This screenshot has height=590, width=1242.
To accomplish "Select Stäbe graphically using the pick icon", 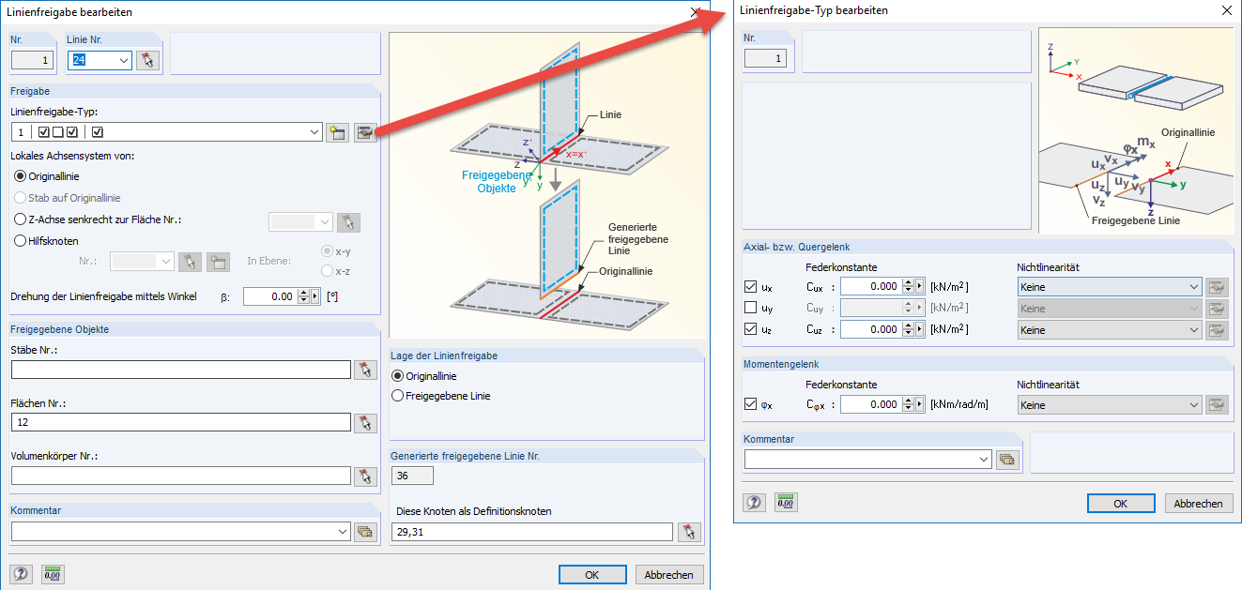I will click(x=365, y=370).
